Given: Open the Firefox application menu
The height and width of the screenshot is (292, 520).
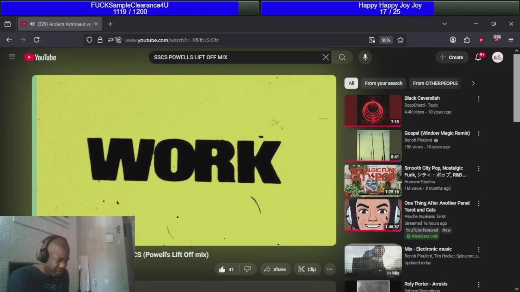Looking at the screenshot, I should [x=511, y=40].
